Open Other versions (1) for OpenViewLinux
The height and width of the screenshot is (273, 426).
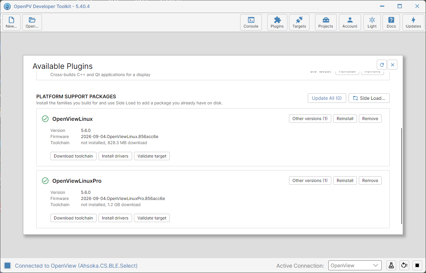point(310,119)
